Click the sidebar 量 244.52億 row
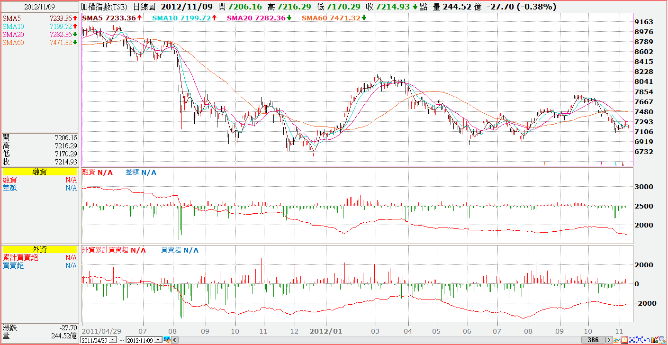The height and width of the screenshot is (345, 668). click(39, 336)
